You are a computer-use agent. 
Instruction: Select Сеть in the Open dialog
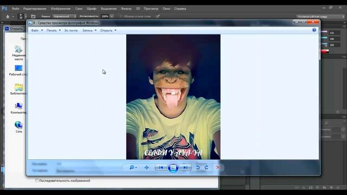click(x=18, y=127)
